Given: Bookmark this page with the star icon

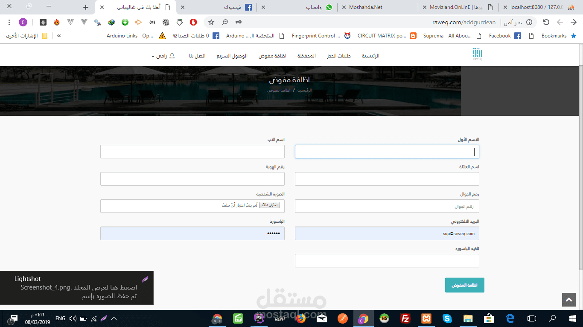Looking at the screenshot, I should [211, 22].
